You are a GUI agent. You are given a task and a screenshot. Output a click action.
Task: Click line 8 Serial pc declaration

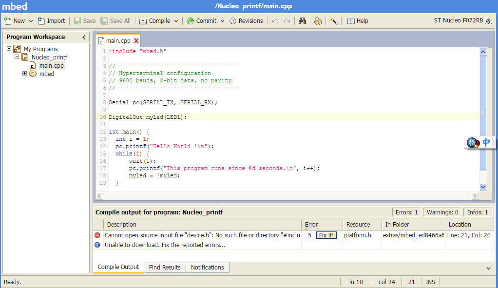point(163,102)
